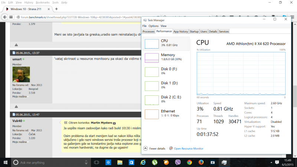Select the Disk 0 (F:) graph icon

tap(152, 72)
